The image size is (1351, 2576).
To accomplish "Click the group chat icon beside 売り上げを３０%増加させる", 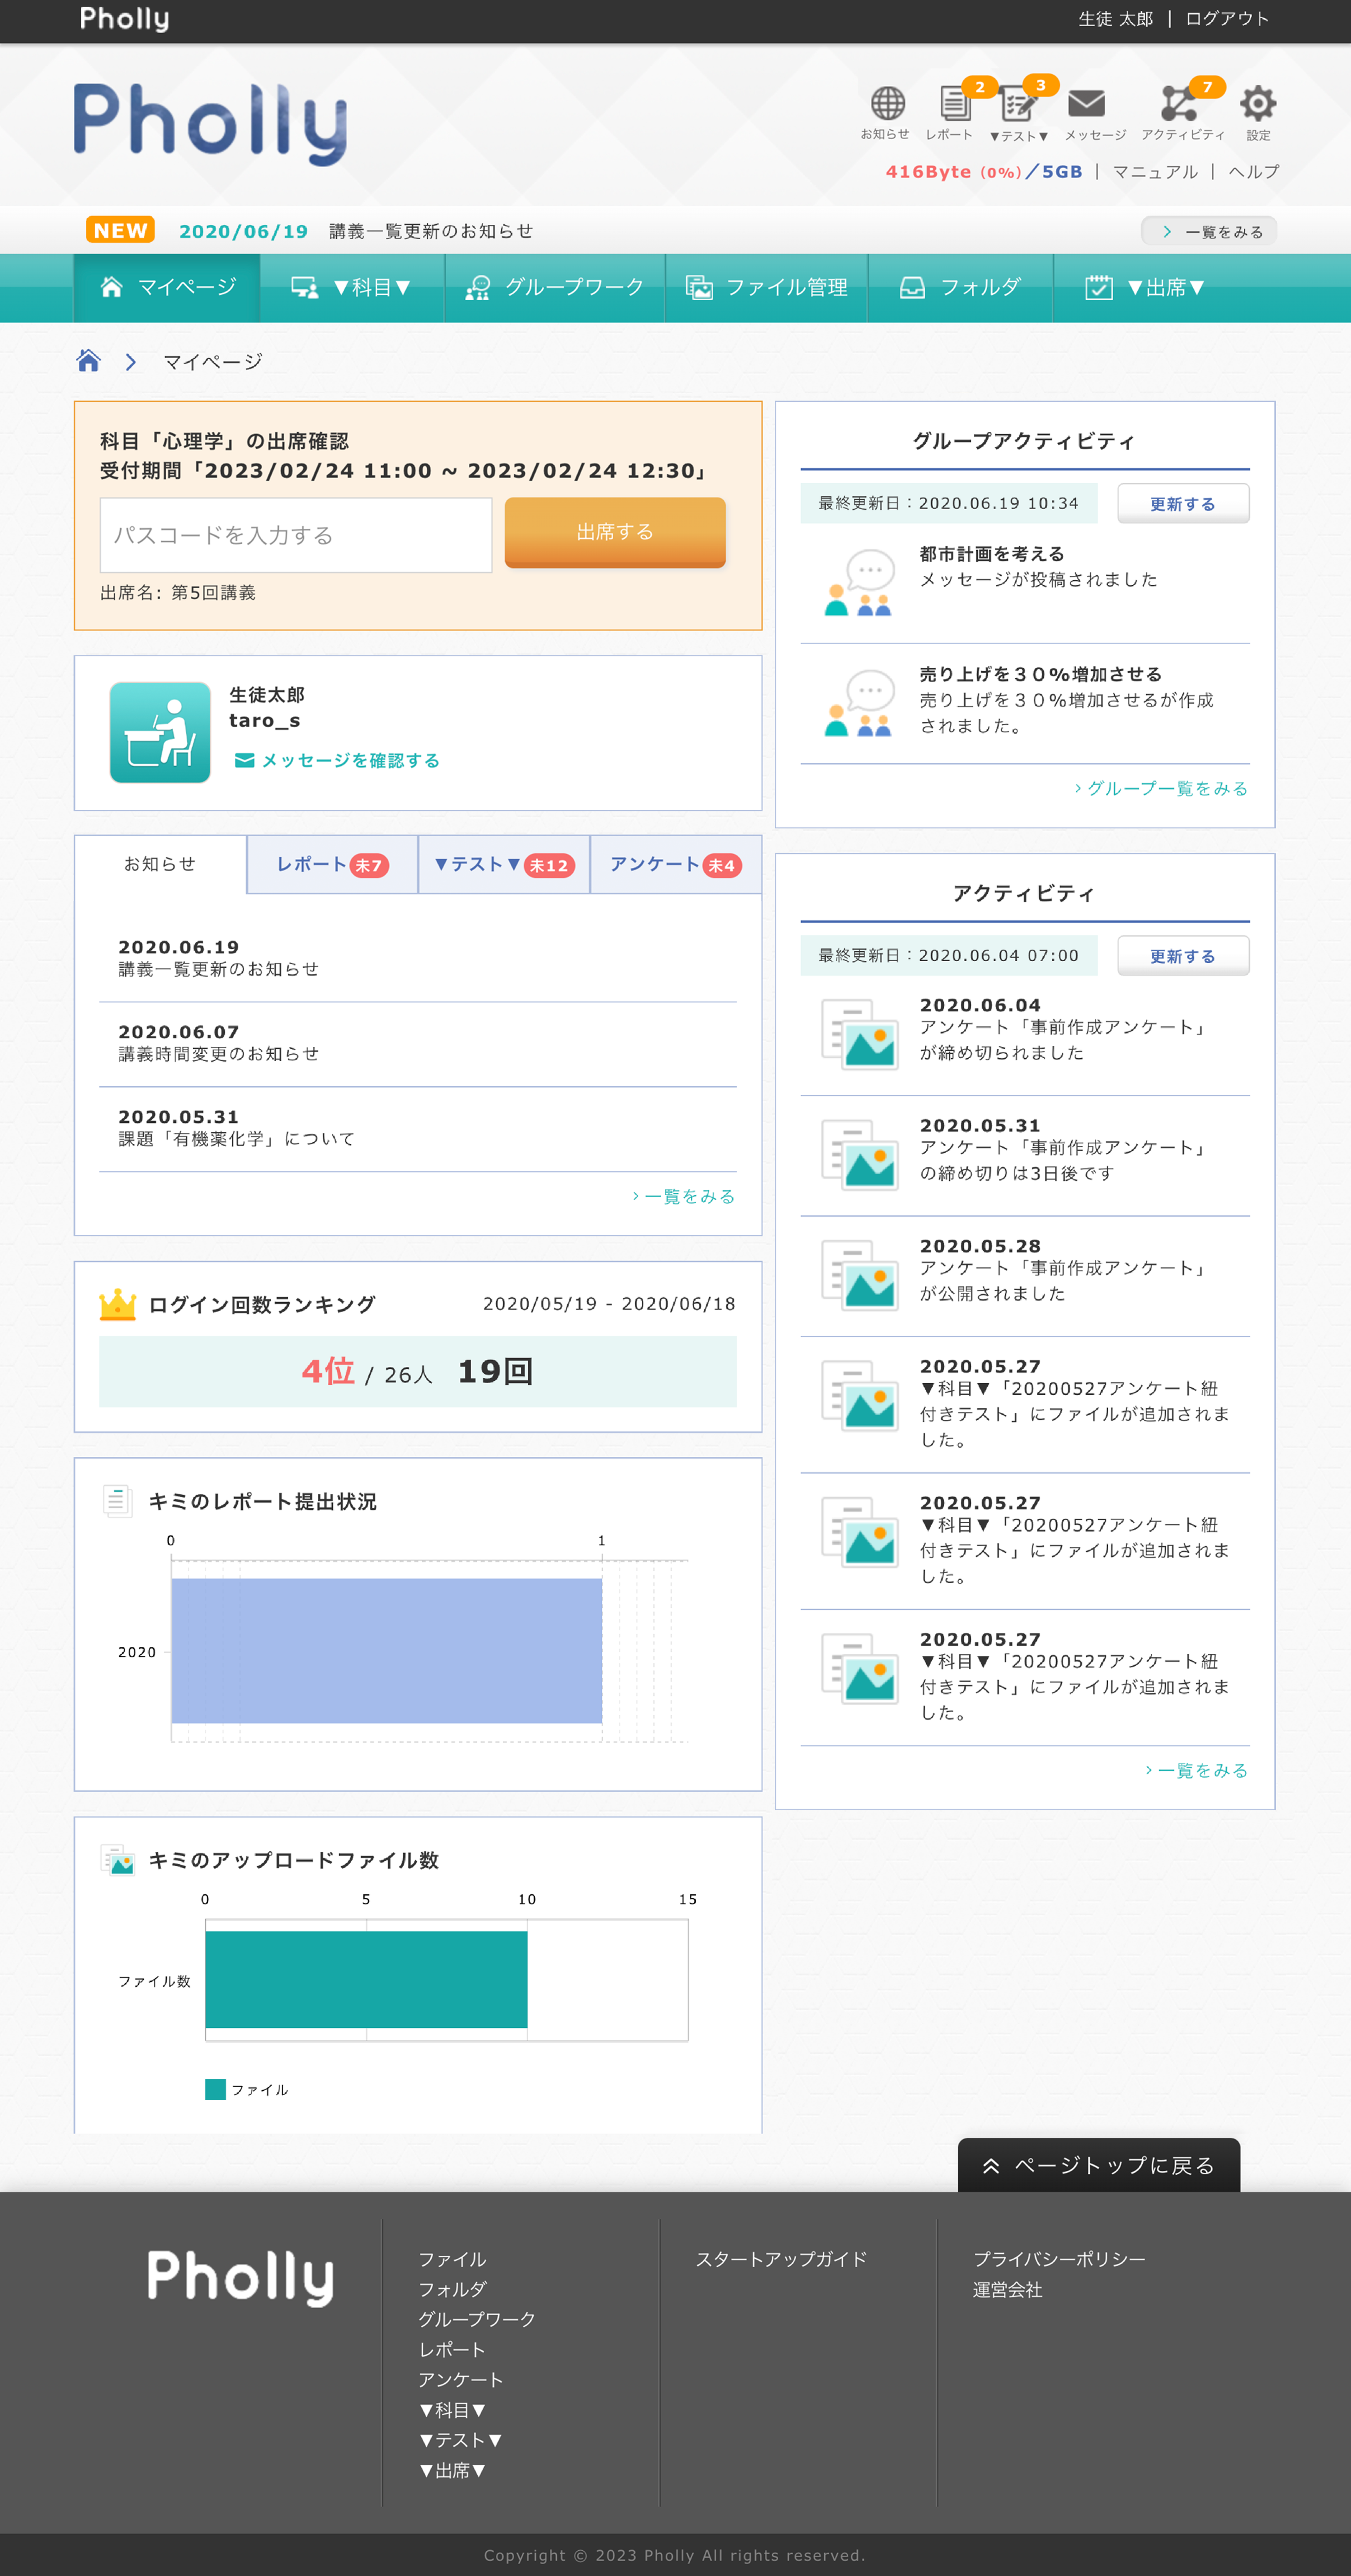I will pos(859,703).
